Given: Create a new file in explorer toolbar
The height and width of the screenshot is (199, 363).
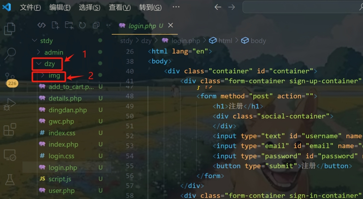Looking at the screenshot, I should [55, 25].
